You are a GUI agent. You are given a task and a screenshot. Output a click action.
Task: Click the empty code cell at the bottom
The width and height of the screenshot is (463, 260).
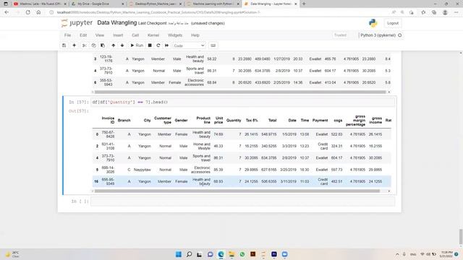pos(243,201)
